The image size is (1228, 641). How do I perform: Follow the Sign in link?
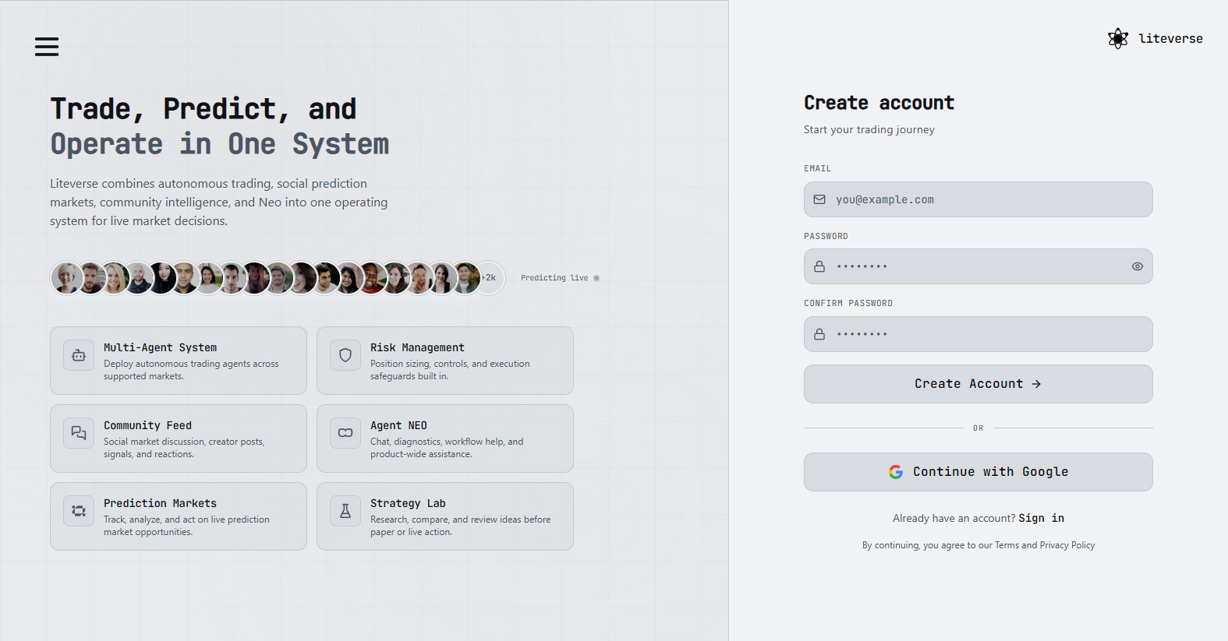pyautogui.click(x=1041, y=518)
